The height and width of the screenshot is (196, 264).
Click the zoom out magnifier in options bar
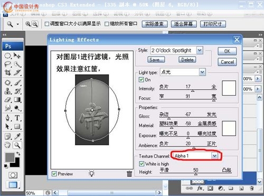point(35,24)
